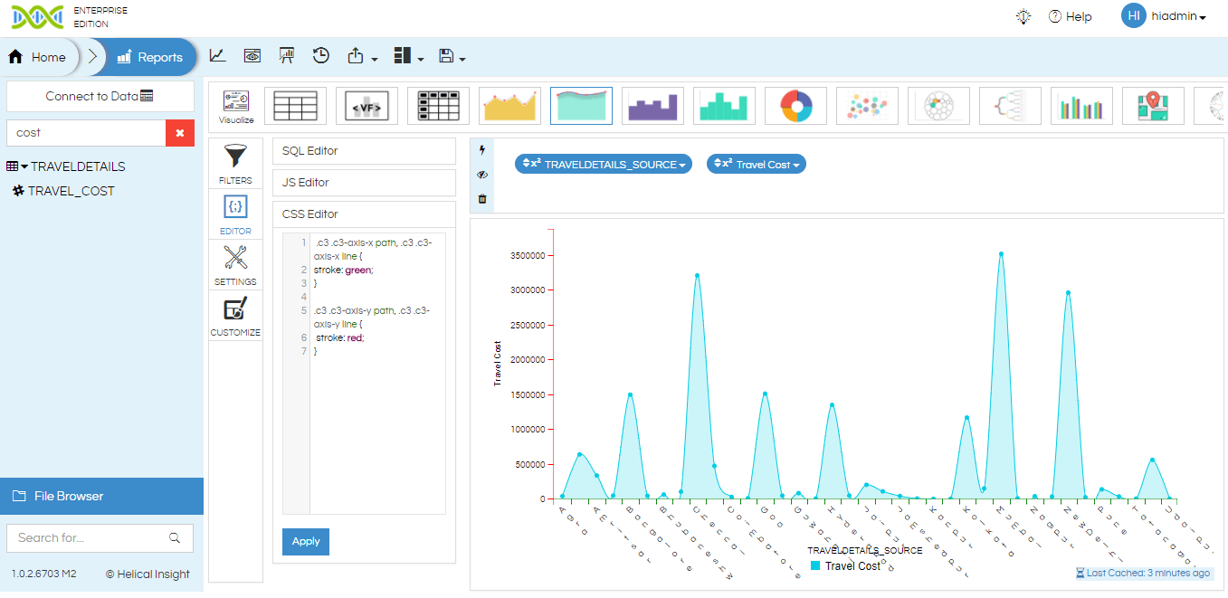Click version text 1.0.2.6703 M2
The height and width of the screenshot is (598, 1228).
pos(44,574)
